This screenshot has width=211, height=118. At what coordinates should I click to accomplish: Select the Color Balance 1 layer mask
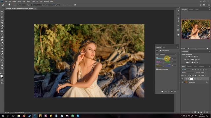pyautogui.click(x=191, y=79)
